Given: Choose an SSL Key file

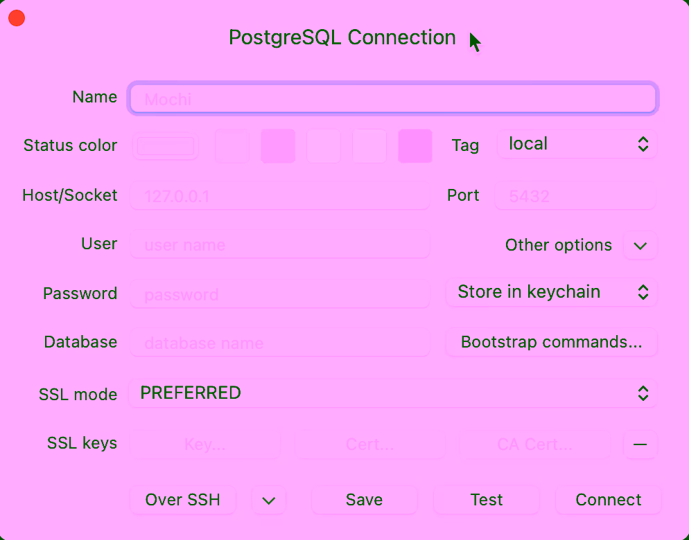Looking at the screenshot, I should [205, 444].
